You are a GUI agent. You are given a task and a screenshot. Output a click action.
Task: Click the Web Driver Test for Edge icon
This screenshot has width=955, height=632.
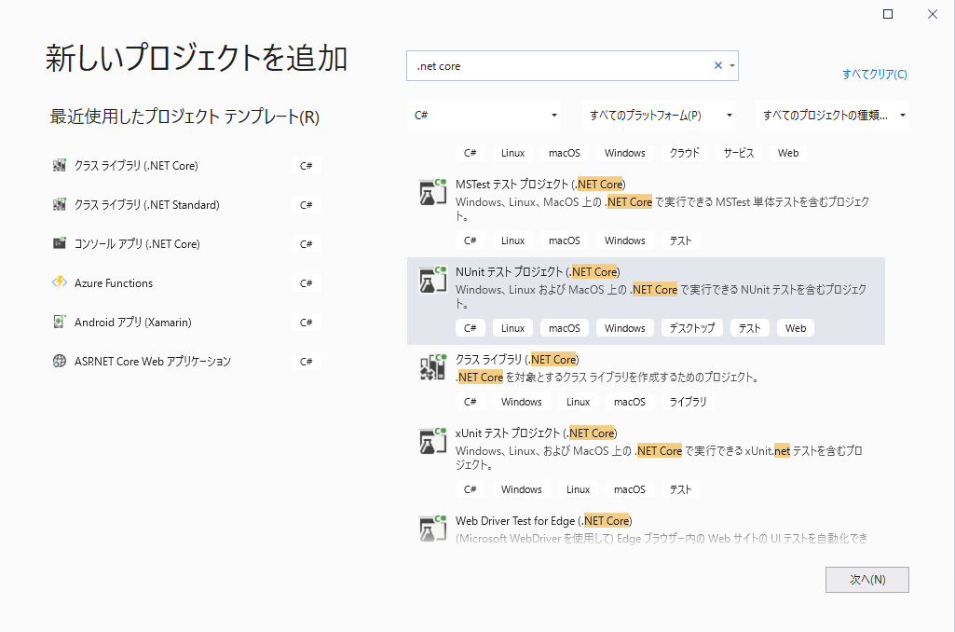point(432,529)
